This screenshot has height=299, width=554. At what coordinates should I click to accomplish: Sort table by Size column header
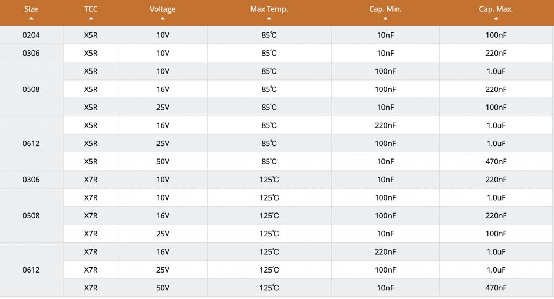pos(31,9)
